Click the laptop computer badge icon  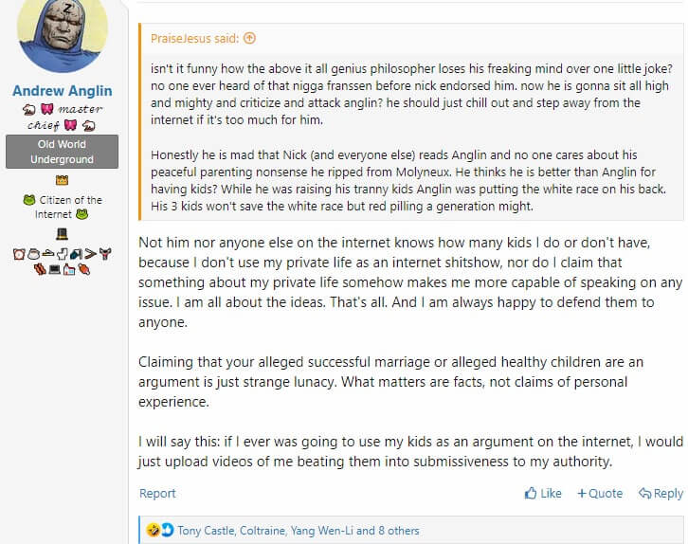pos(55,269)
